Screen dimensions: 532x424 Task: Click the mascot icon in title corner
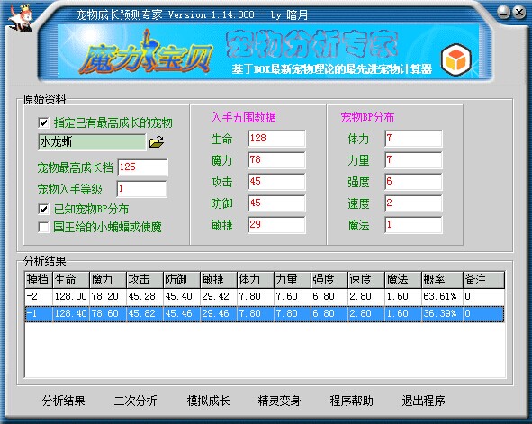tap(21, 19)
